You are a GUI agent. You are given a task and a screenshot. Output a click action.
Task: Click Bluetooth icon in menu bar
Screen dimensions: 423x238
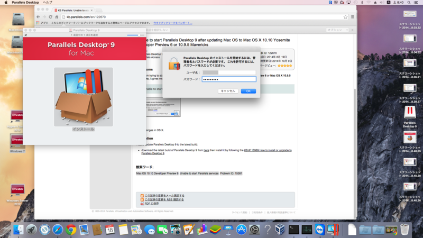click(x=362, y=3)
